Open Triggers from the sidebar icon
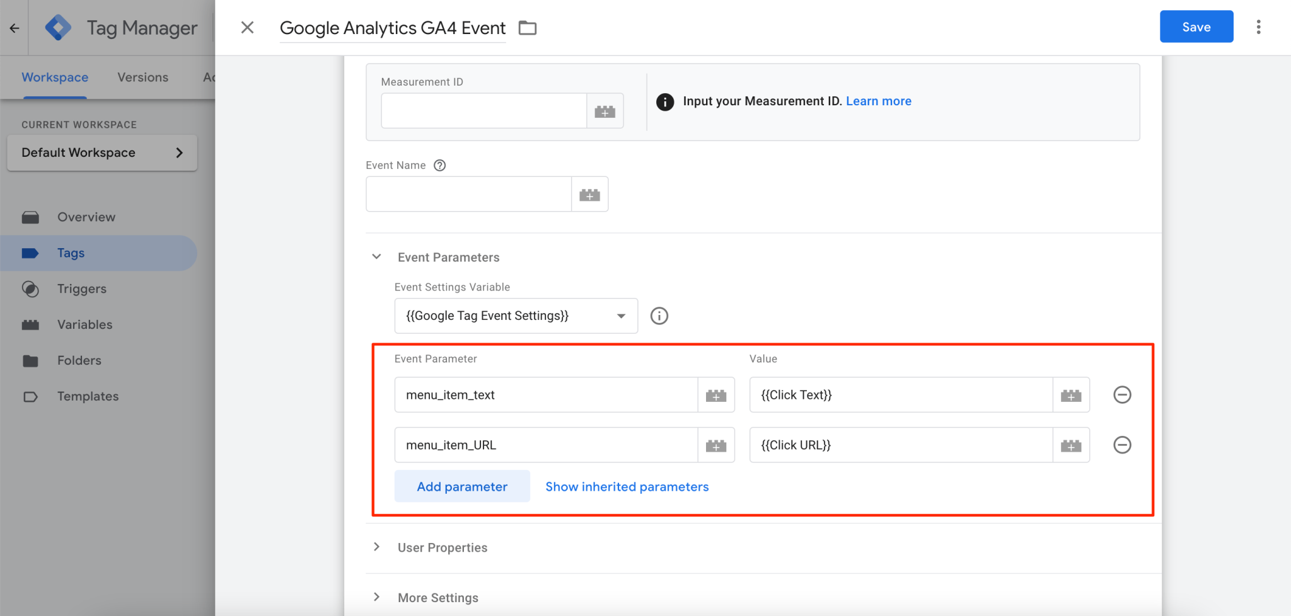Viewport: 1291px width, 616px height. (x=31, y=288)
